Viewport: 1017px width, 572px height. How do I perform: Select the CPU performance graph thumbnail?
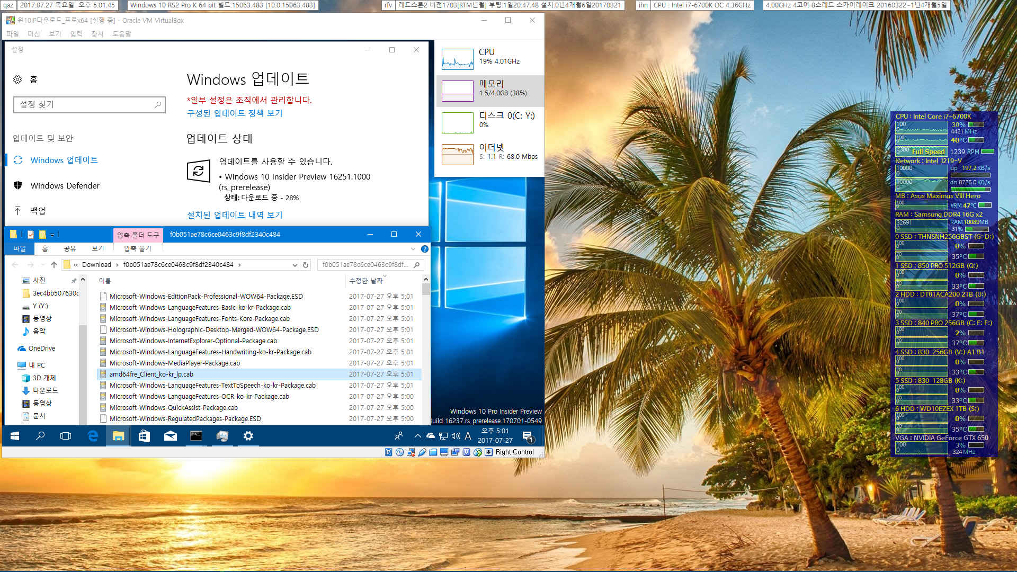[x=458, y=59]
